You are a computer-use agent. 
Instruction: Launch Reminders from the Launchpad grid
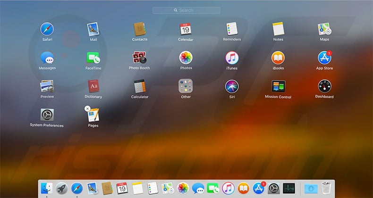232,29
